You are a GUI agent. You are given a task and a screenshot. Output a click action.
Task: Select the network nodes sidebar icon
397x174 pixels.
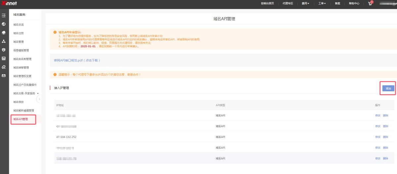coord(4,41)
